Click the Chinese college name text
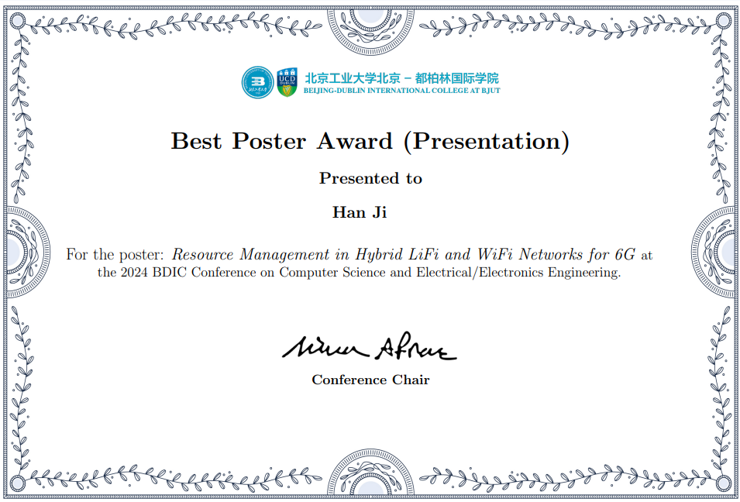The height and width of the screenshot is (502, 740). (x=401, y=77)
